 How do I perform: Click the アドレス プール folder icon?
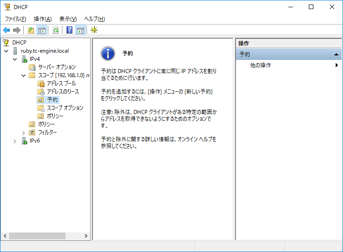(x=41, y=84)
